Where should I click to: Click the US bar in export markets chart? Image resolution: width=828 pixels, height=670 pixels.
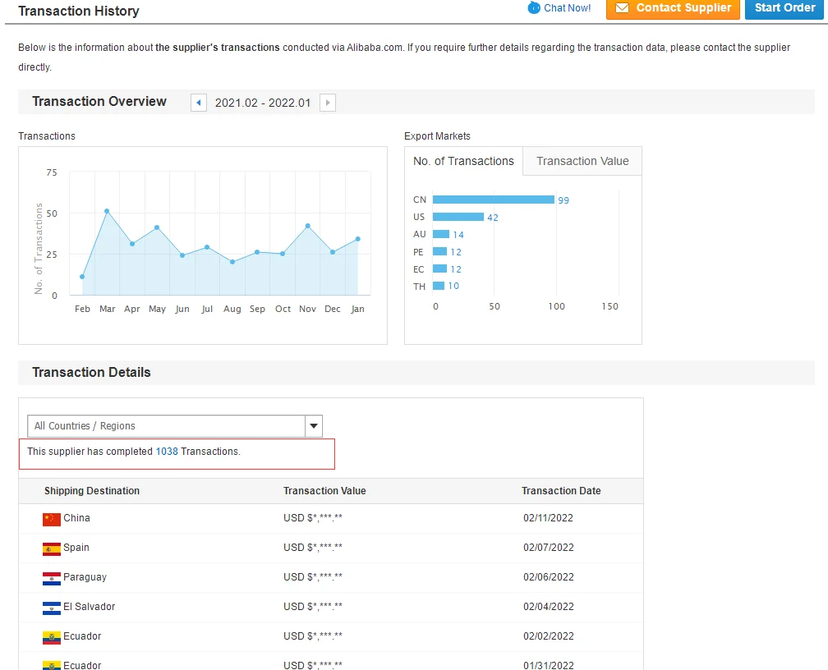(x=458, y=217)
